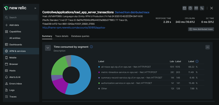Click info icon beside Time consumed by segment
The width and height of the screenshot is (219, 105).
[x=91, y=47]
